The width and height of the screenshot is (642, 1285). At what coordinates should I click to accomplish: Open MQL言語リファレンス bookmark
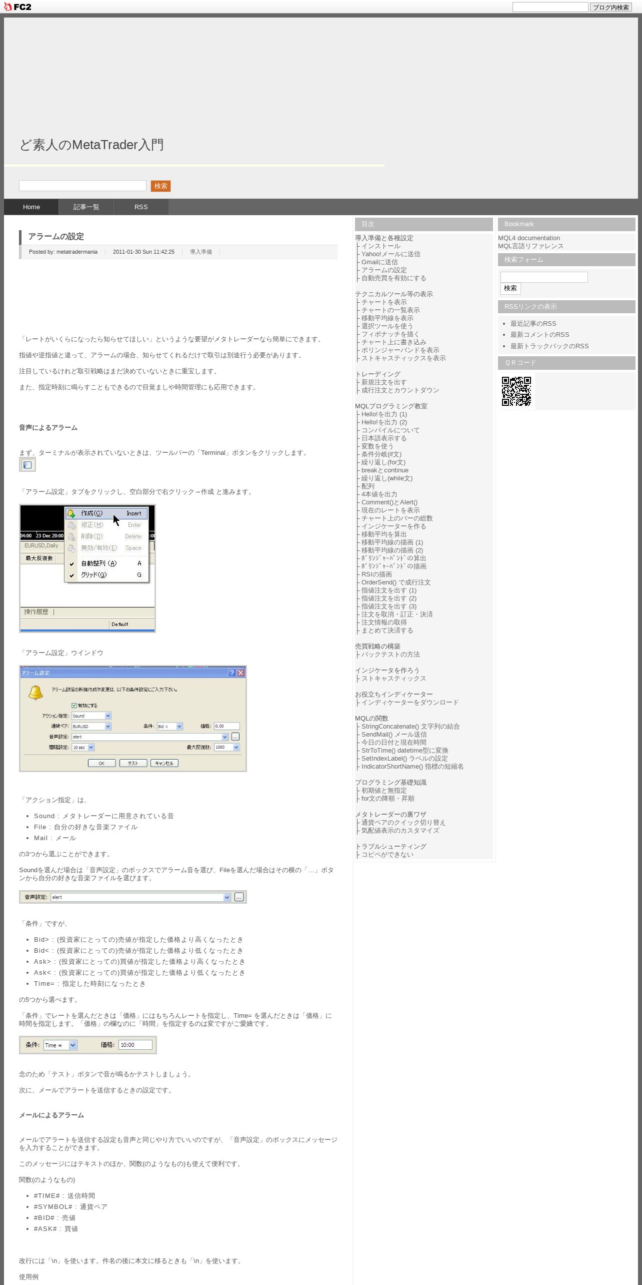(x=530, y=246)
